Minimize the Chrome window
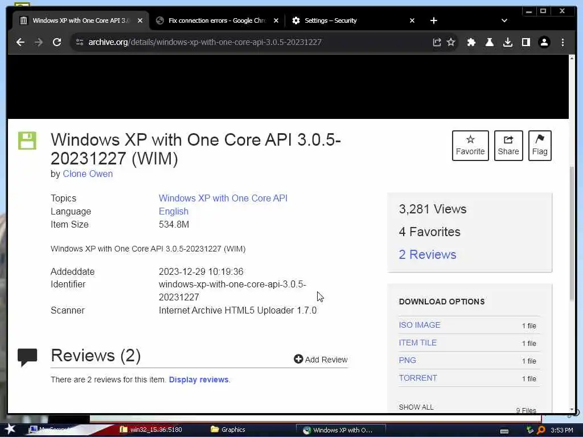583x437 pixels. click(529, 11)
